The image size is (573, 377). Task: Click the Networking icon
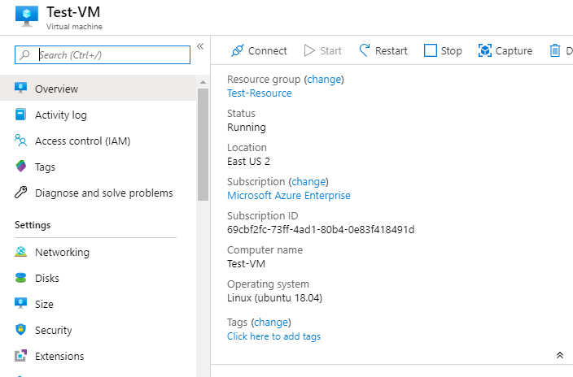click(x=21, y=251)
